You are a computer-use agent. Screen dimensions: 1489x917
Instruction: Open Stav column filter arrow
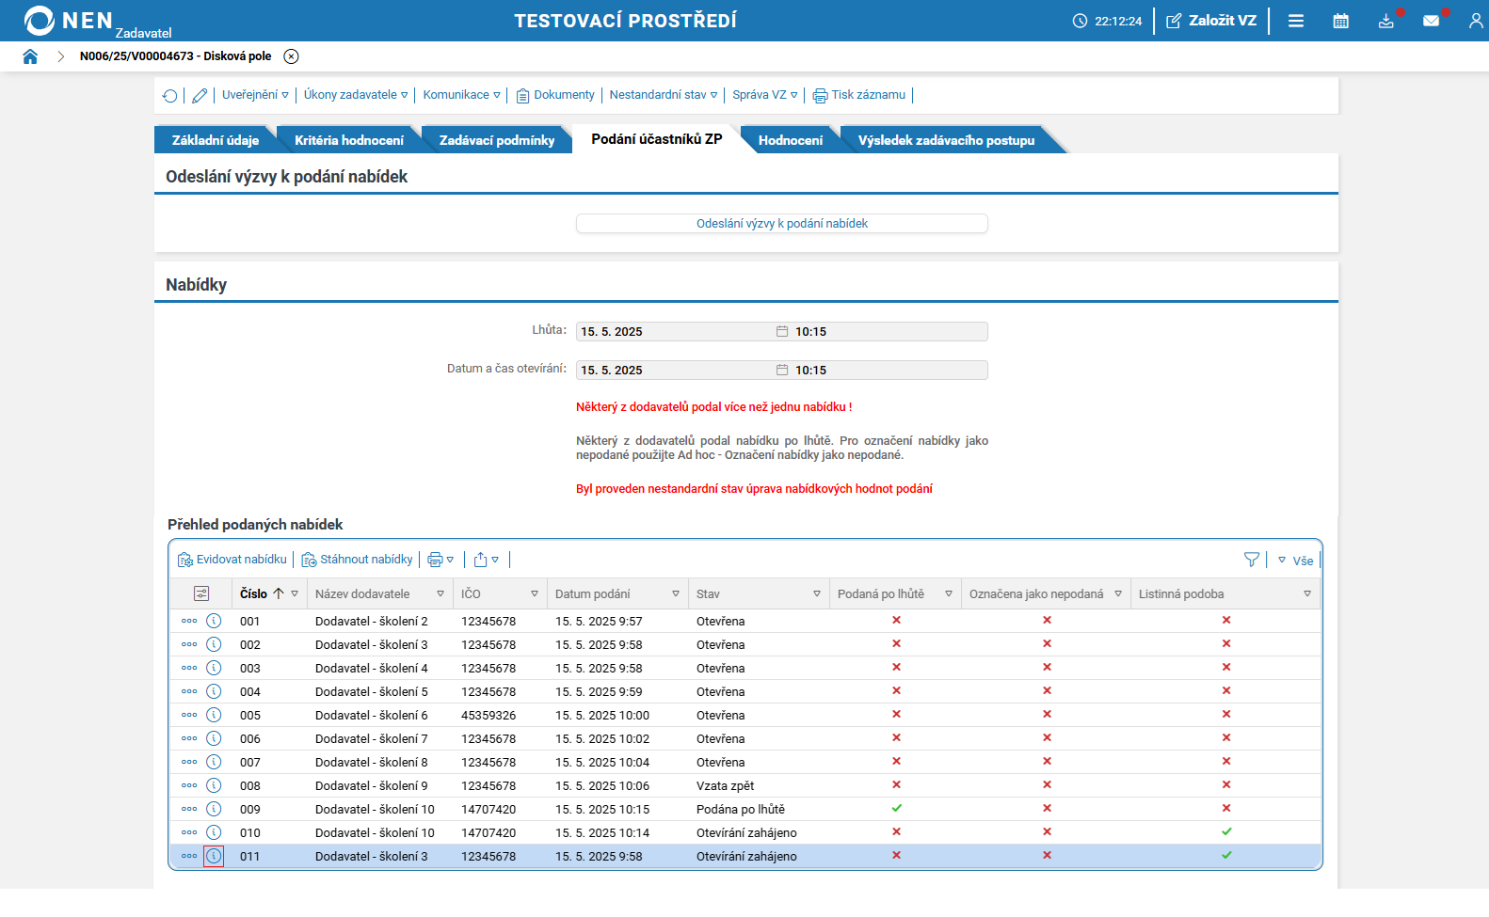[816, 593]
